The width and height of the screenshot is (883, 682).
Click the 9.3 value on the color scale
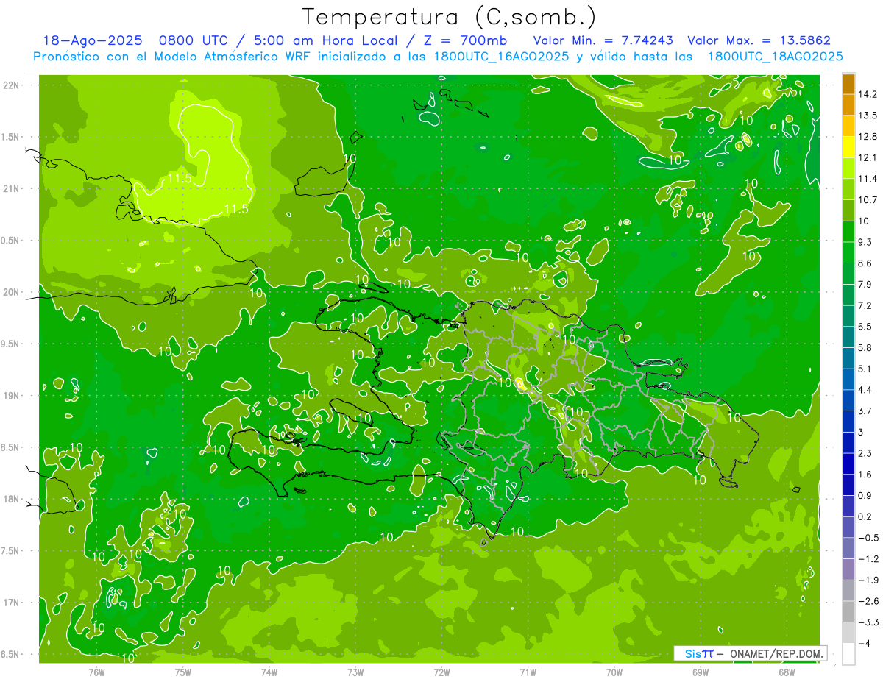tap(865, 242)
